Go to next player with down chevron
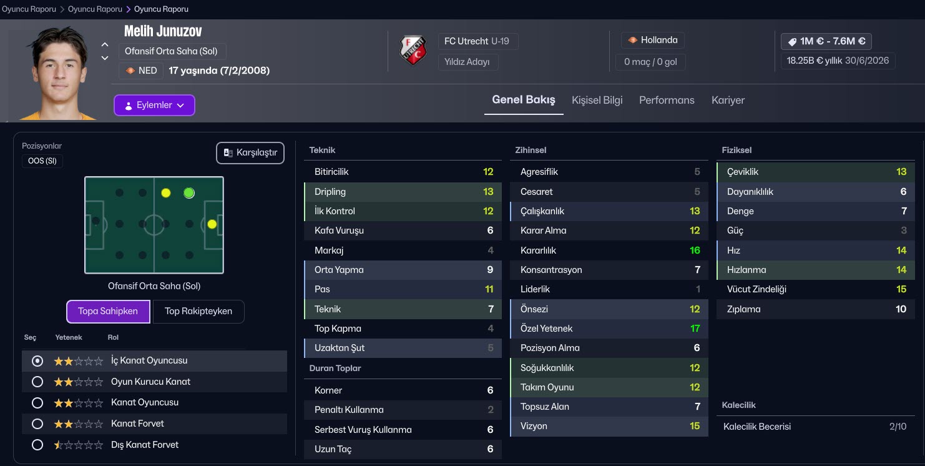925x466 pixels. 105,58
